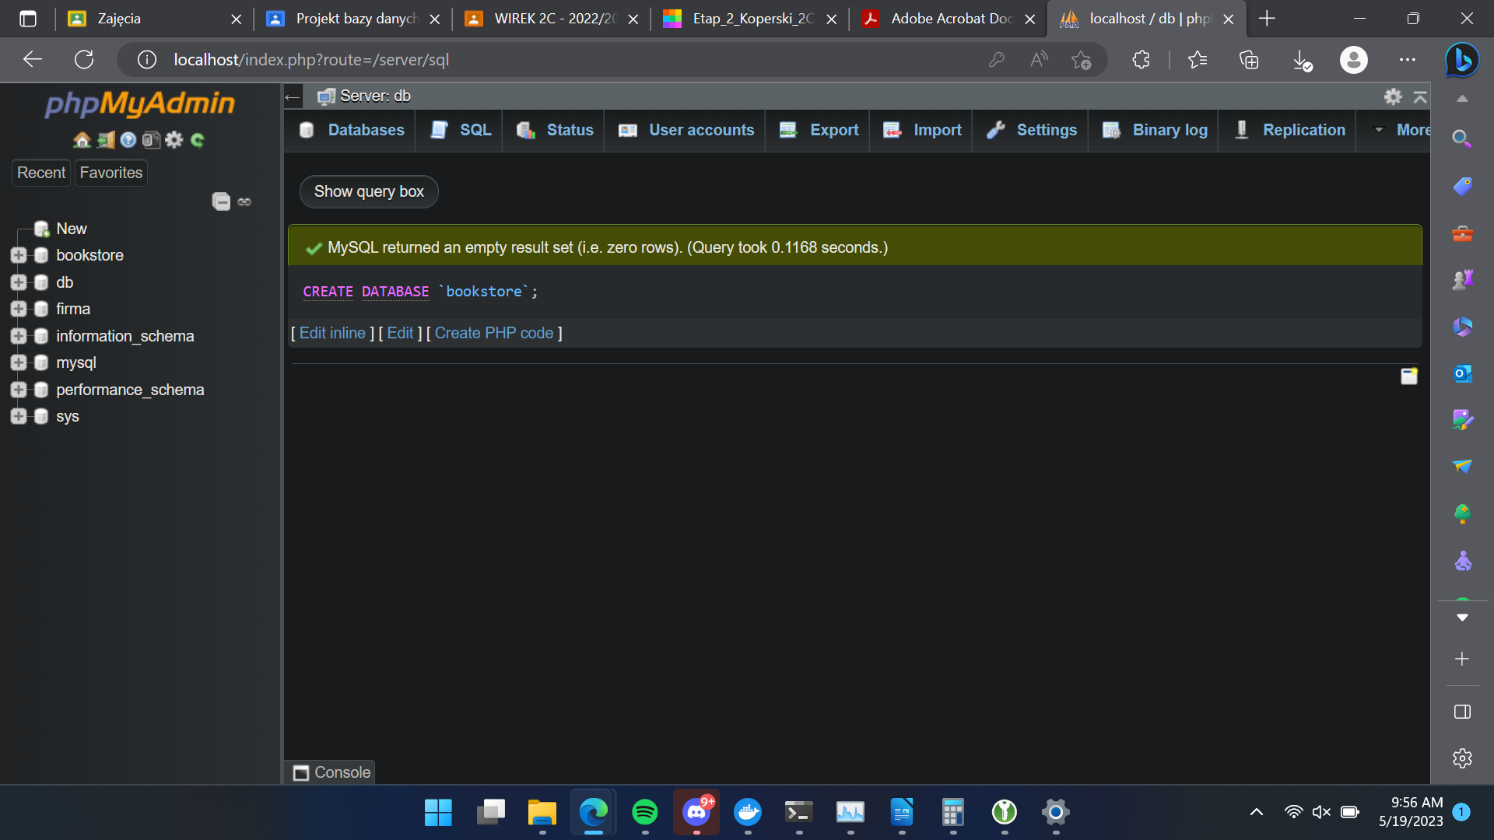Viewport: 1494px width, 840px height.
Task: Open the Binary log tab
Action: tap(1156, 130)
